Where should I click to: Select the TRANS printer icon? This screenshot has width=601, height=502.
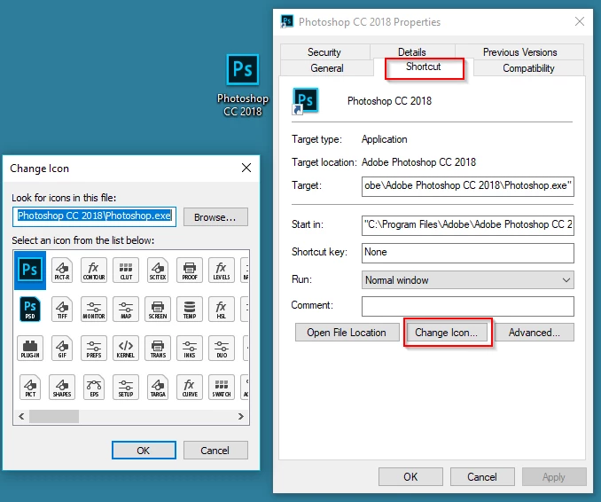(158, 349)
